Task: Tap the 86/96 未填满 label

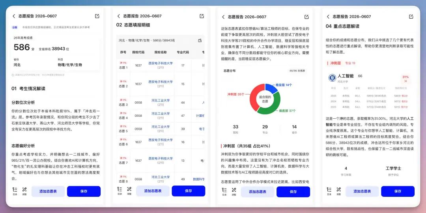Action: pyautogui.click(x=297, y=71)
